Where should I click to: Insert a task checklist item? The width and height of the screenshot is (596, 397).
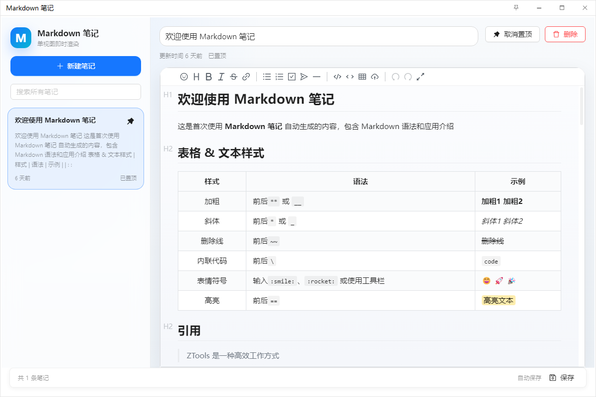(x=292, y=77)
